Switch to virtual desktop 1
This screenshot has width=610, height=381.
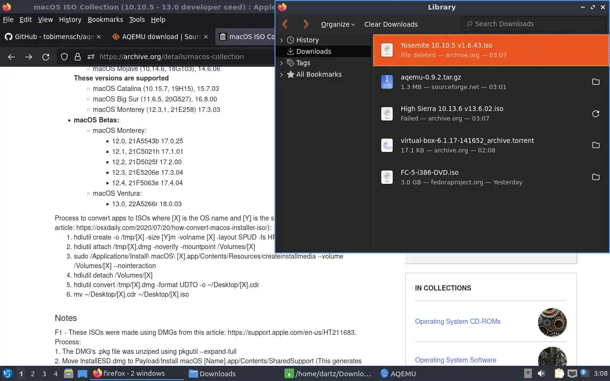21,374
